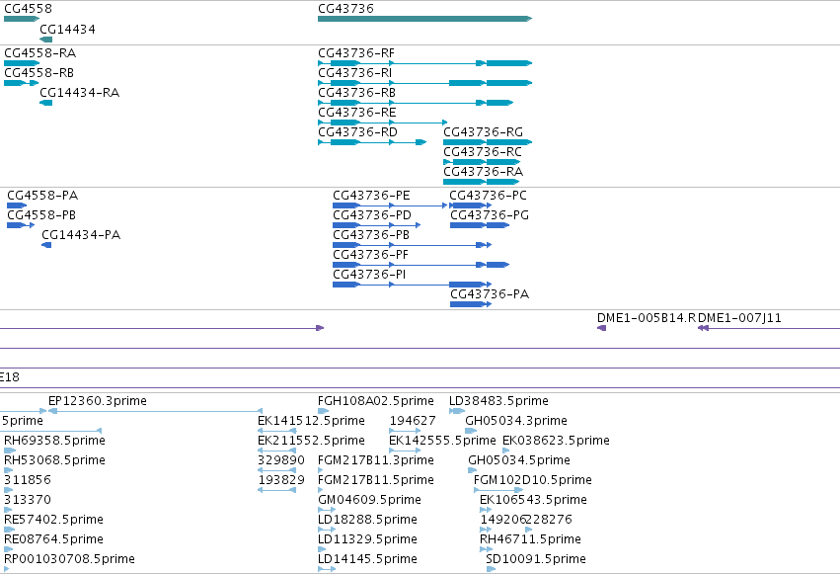Viewport: 840px width, 574px height.
Task: Select the CG43736 gene bar
Action: click(424, 19)
